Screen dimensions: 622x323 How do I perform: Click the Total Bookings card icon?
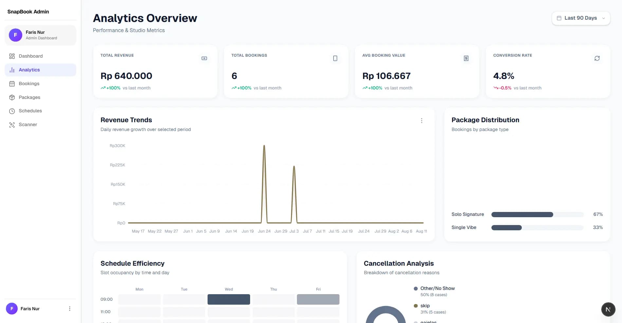click(335, 58)
